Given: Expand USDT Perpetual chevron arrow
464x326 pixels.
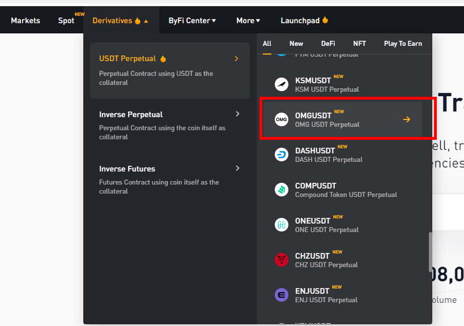Looking at the screenshot, I should 236,58.
